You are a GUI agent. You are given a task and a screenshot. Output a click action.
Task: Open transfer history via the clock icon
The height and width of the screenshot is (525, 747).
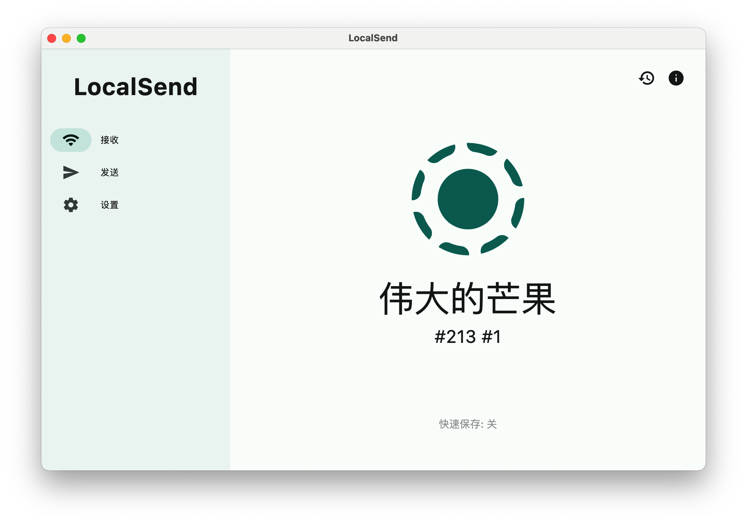(x=646, y=78)
